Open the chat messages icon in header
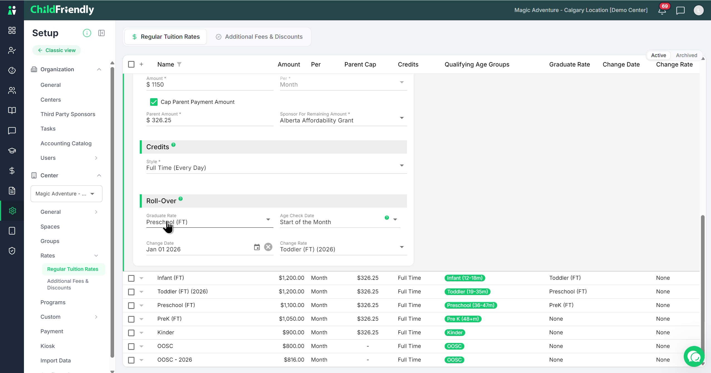 coord(680,11)
